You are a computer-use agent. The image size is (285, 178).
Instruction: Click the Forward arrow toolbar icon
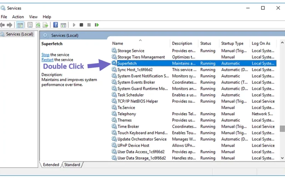coord(10,25)
